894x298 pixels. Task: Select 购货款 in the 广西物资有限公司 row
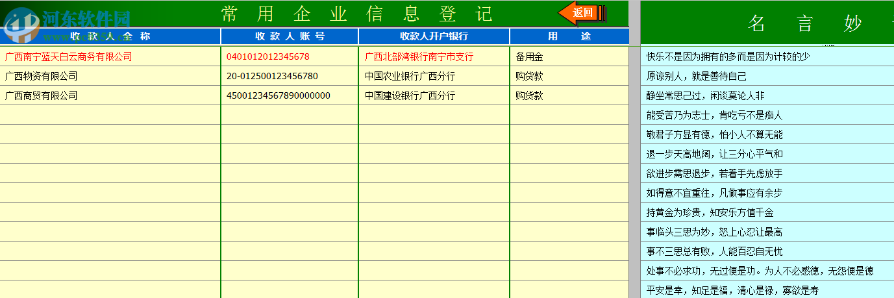(569, 76)
